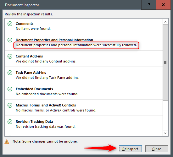Click the checkmark for Macros, Forms, ActiveX
The width and height of the screenshot is (173, 157).
10,105
